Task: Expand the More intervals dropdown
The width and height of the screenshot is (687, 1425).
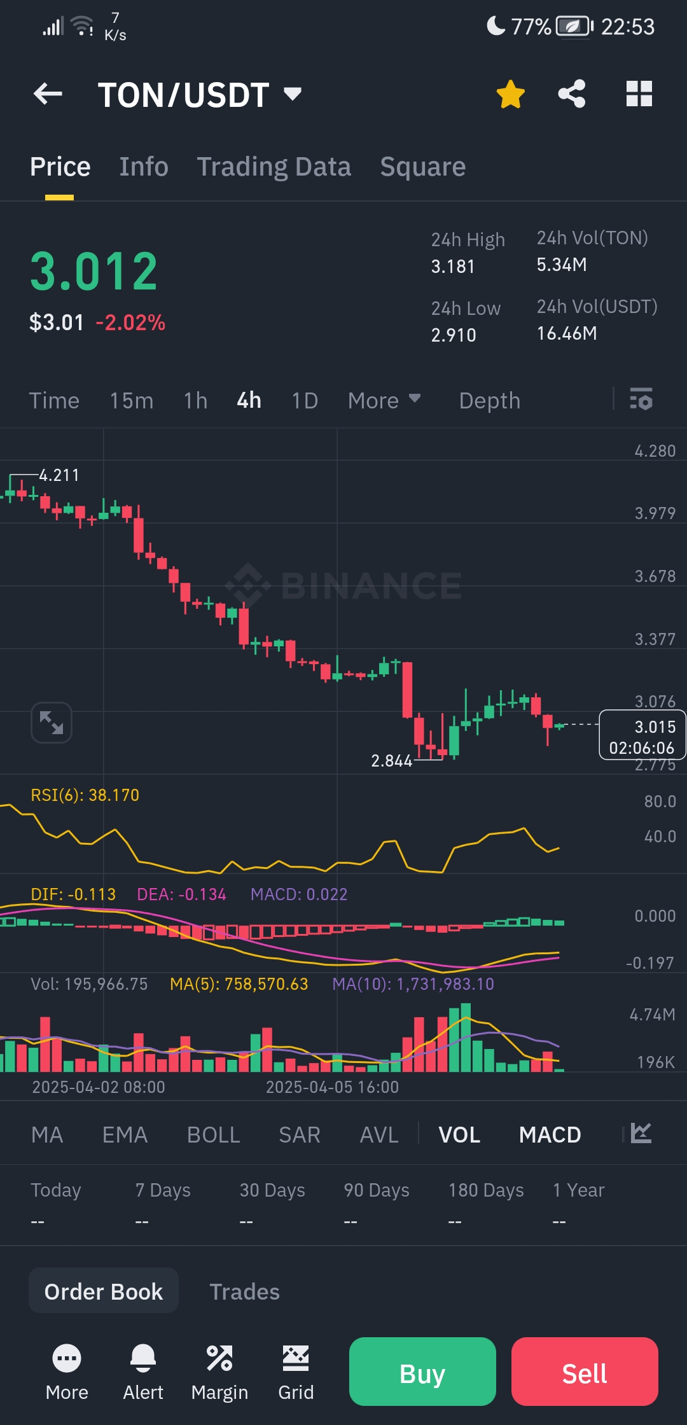Action: pyautogui.click(x=384, y=401)
